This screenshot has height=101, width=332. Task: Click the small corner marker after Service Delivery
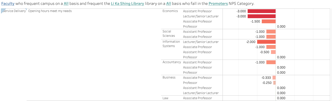click(26, 10)
